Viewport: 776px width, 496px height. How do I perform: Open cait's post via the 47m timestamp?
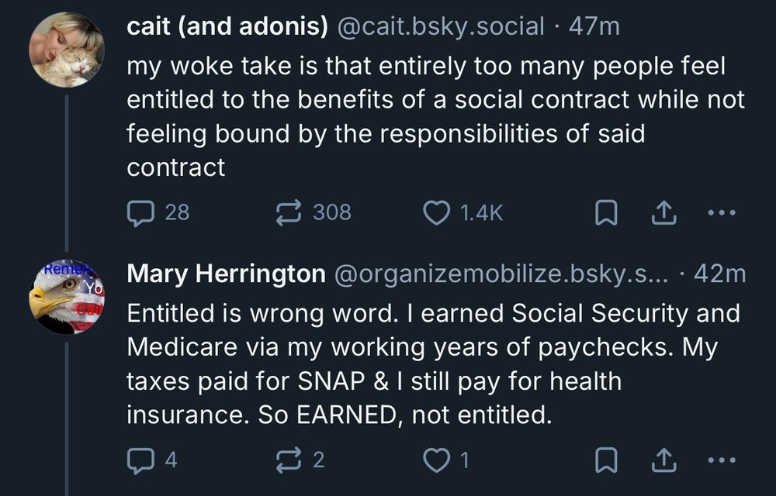(x=595, y=25)
